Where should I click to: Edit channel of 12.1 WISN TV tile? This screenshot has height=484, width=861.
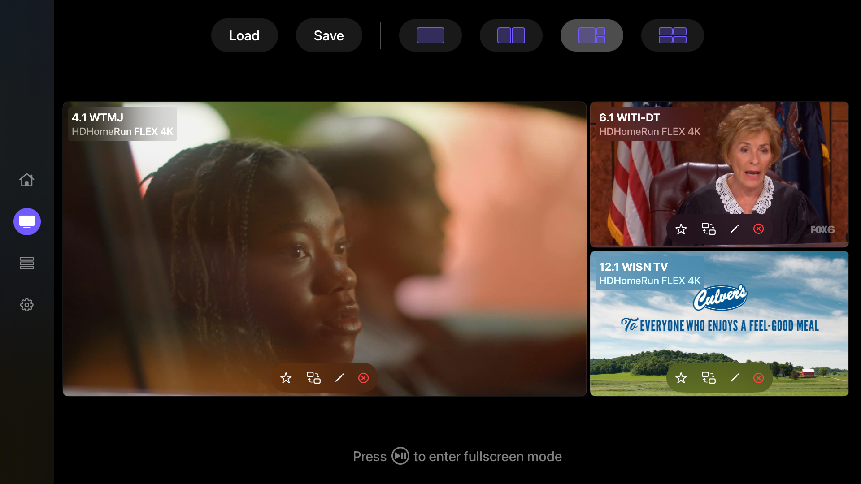735,378
